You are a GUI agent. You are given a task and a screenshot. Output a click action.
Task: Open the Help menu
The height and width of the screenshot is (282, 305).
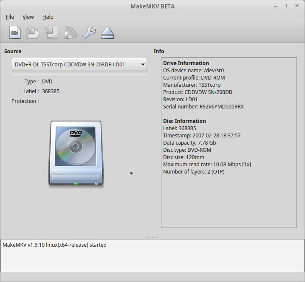(x=48, y=17)
